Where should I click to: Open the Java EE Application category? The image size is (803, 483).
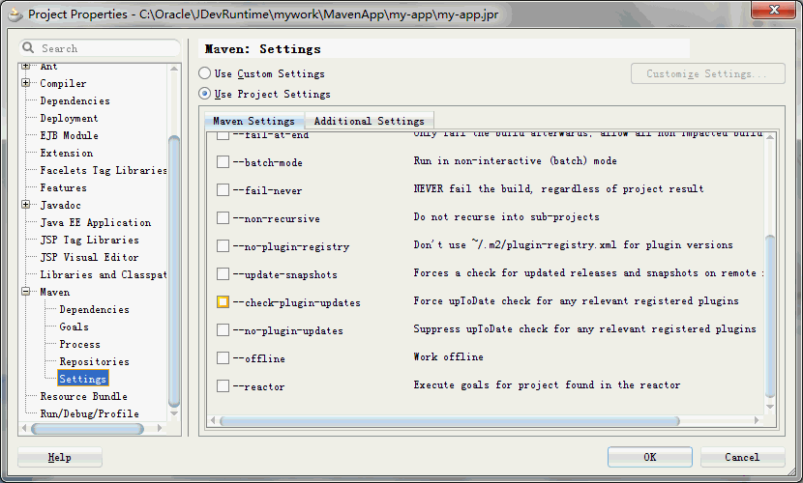95,222
